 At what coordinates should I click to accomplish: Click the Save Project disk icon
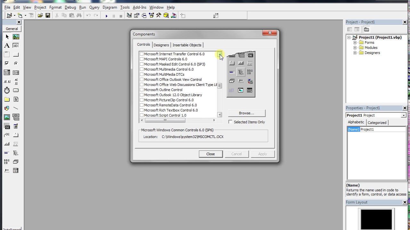(x=48, y=15)
